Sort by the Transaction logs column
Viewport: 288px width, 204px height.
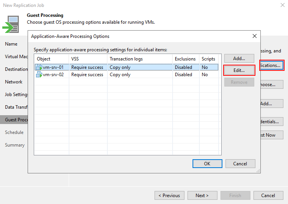pyautogui.click(x=140, y=59)
